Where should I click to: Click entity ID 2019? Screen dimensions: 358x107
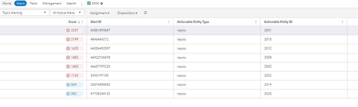[268, 85]
